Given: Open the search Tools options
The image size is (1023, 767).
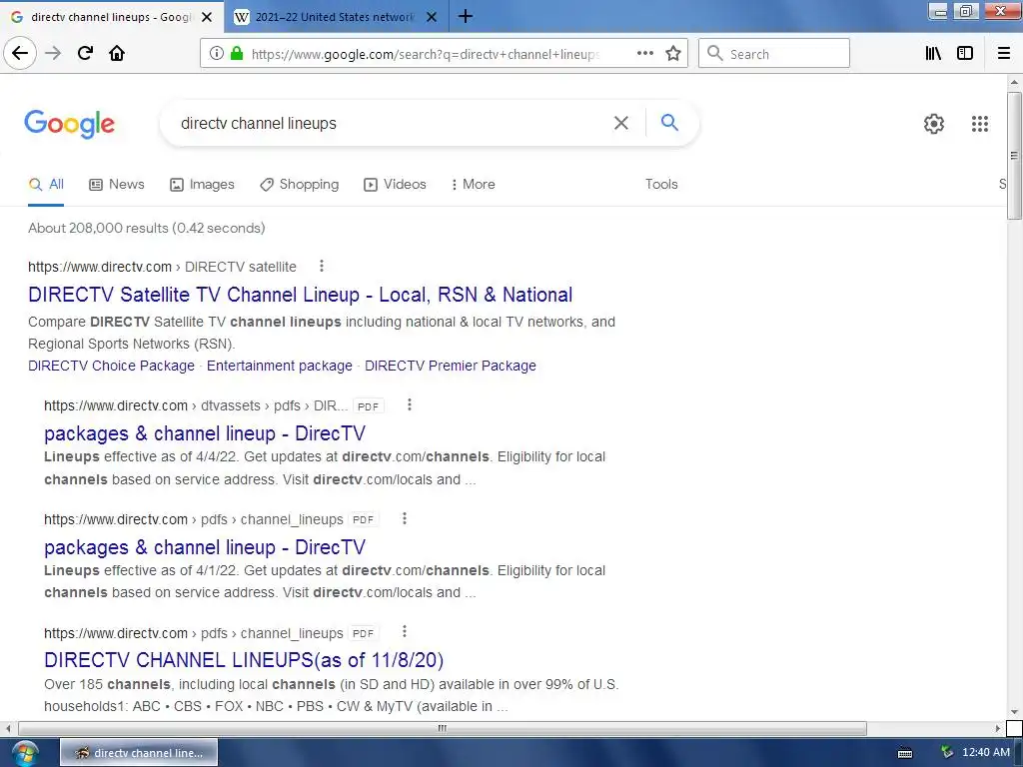Looking at the screenshot, I should 661,185.
